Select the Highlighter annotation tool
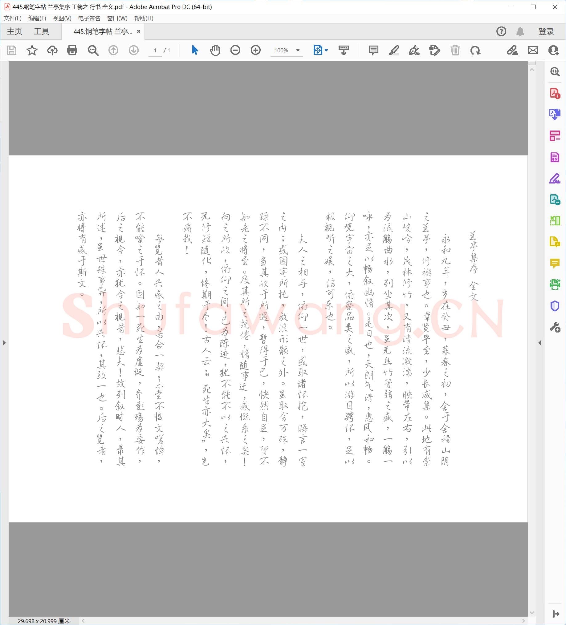Viewport: 566px width, 625px height. (394, 50)
